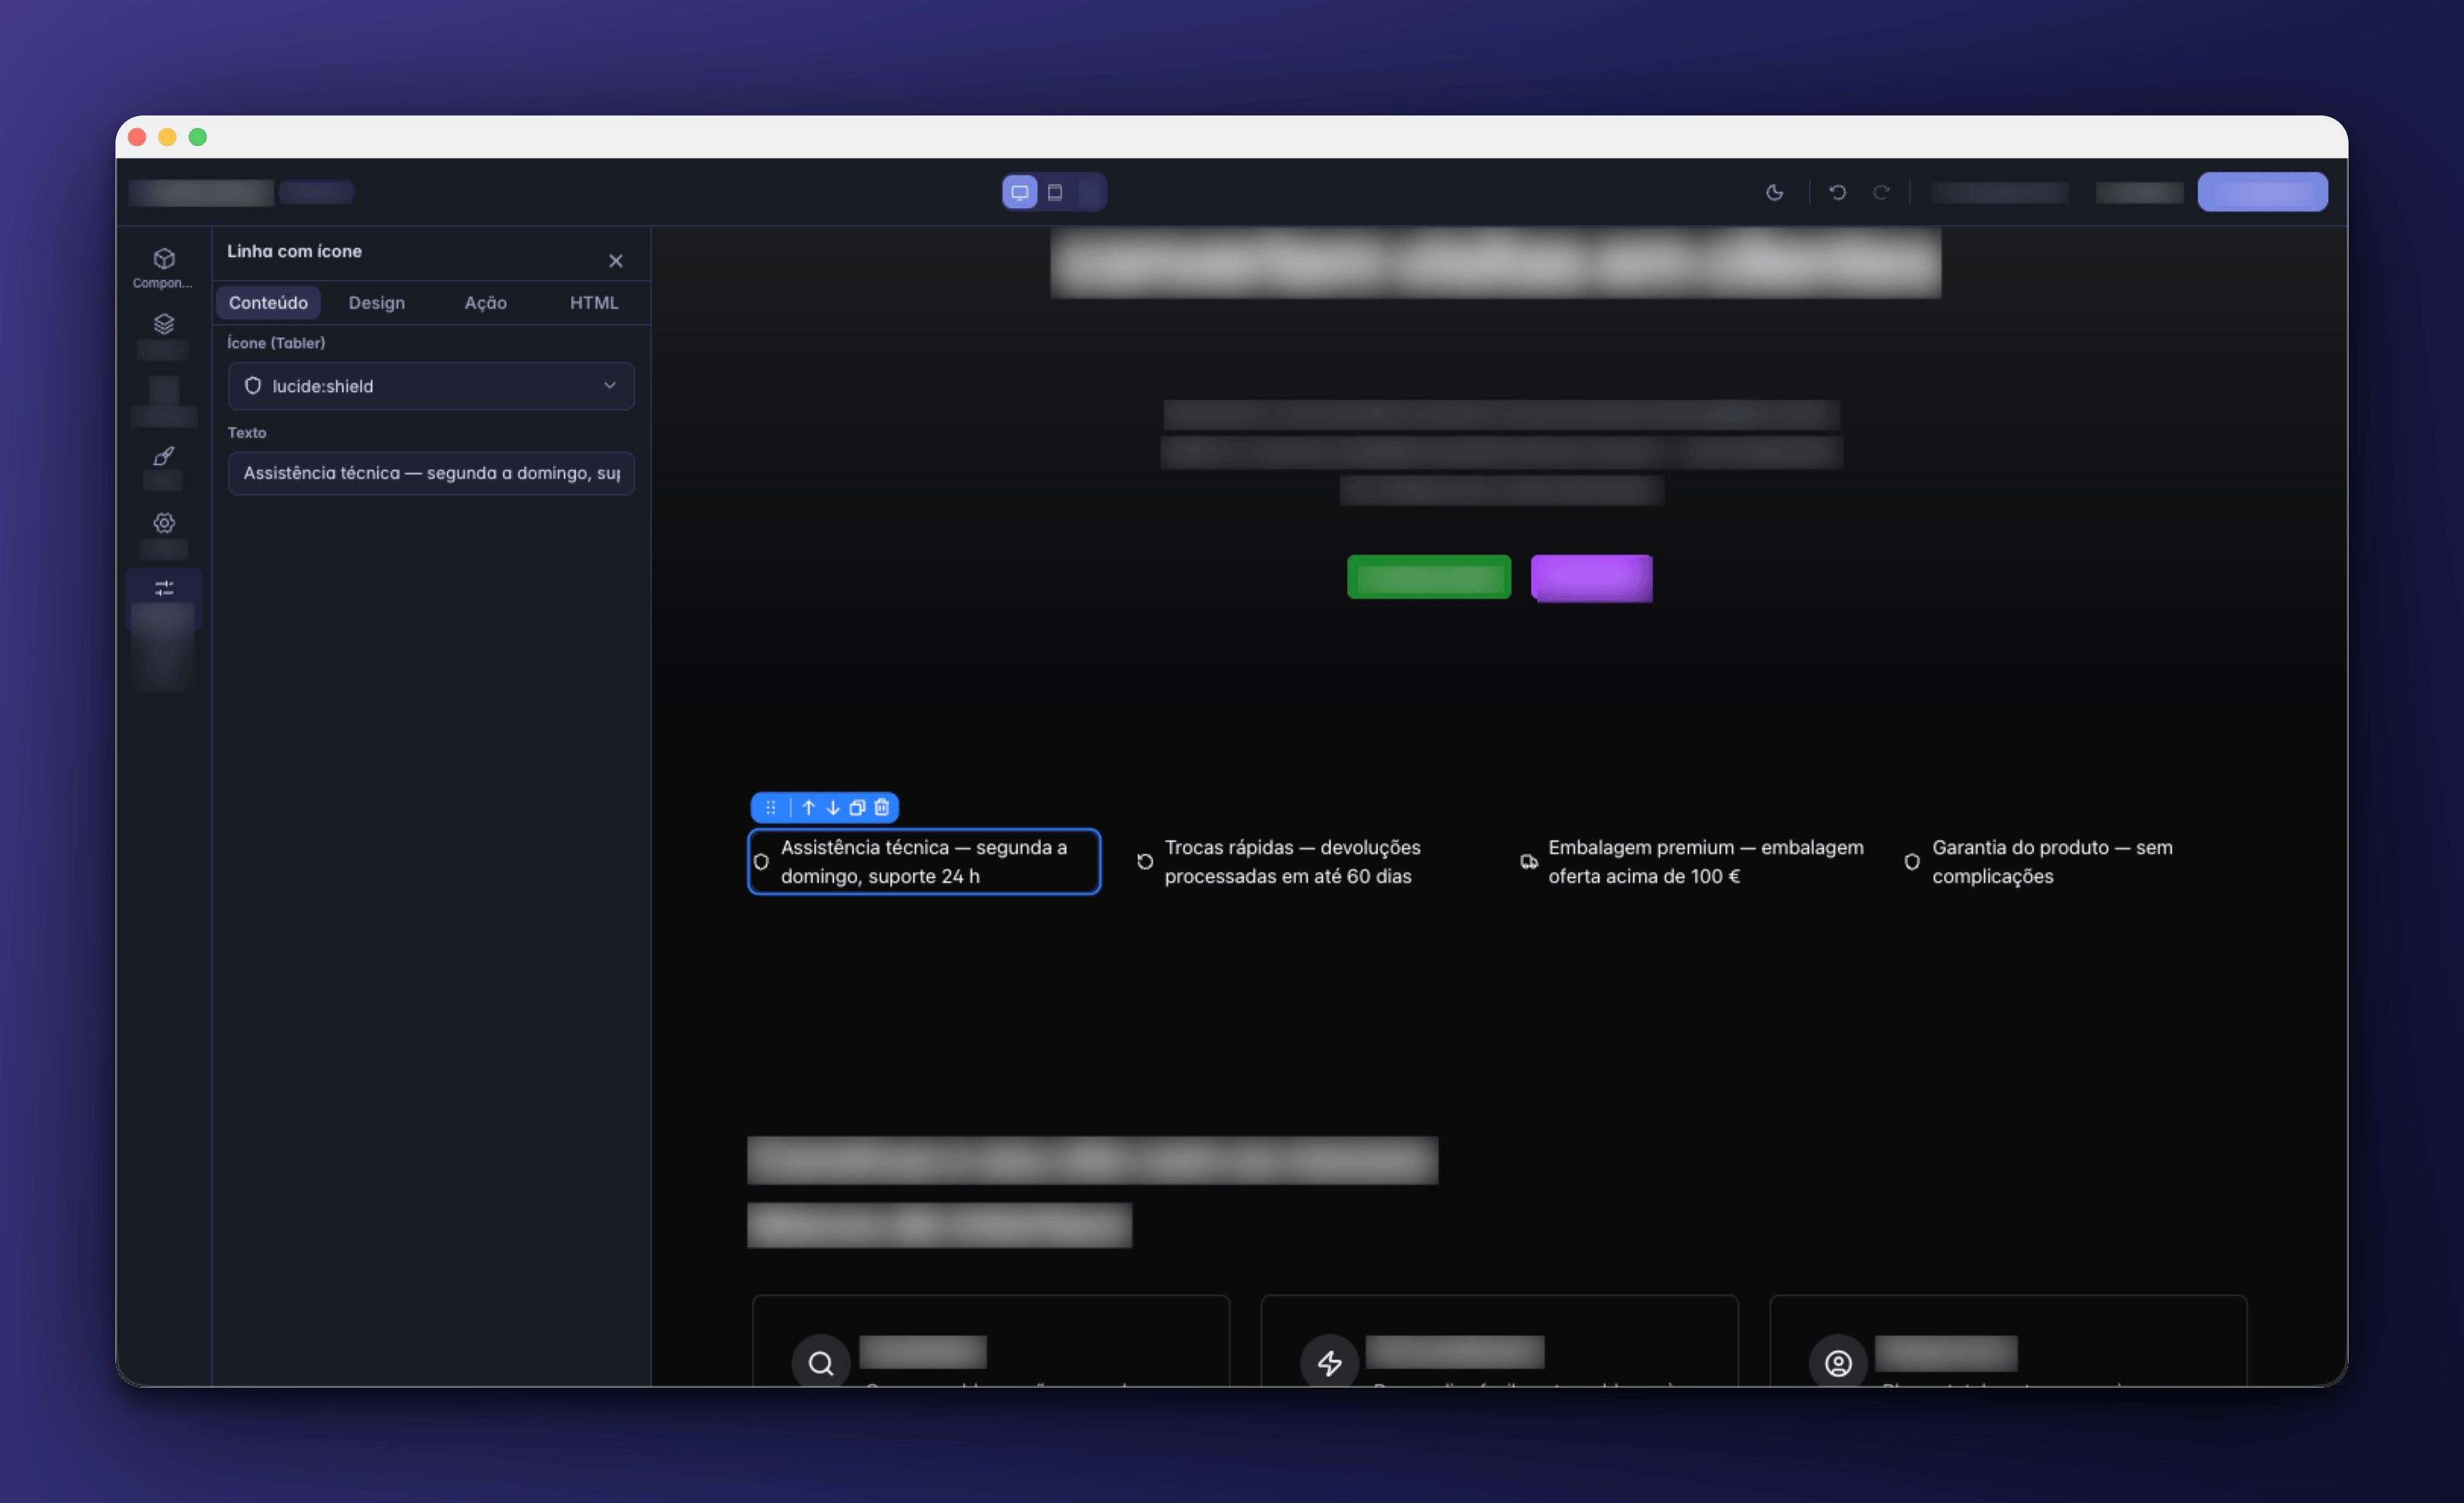This screenshot has height=1503, width=2464.
Task: Click the refresh icon beside 'Trocas rápidas'
Action: (x=1145, y=862)
